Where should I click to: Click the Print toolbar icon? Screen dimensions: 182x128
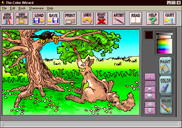[70, 19]
